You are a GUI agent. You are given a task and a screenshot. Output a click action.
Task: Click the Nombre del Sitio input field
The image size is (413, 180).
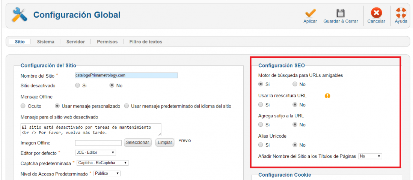click(x=127, y=75)
